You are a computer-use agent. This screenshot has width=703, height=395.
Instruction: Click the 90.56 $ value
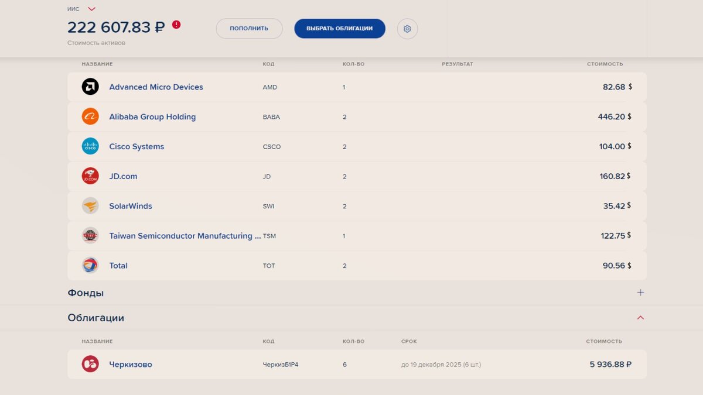point(617,266)
